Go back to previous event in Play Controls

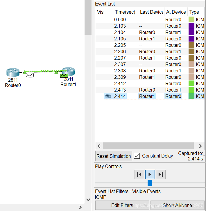click(x=139, y=174)
